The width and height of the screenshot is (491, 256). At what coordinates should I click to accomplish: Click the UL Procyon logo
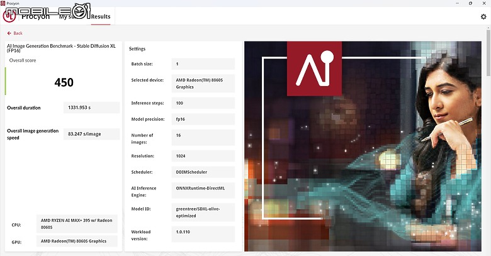click(x=9, y=16)
